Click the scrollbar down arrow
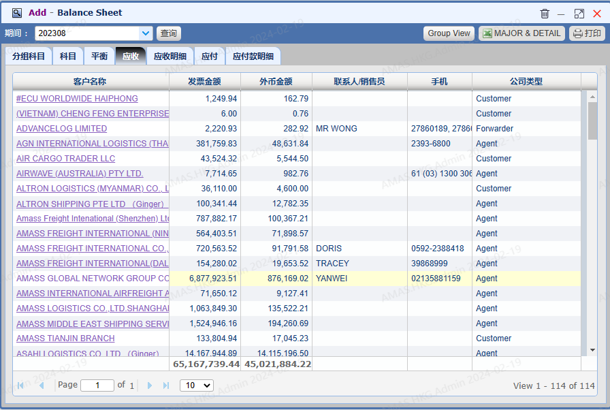This screenshot has width=610, height=410. [592, 350]
